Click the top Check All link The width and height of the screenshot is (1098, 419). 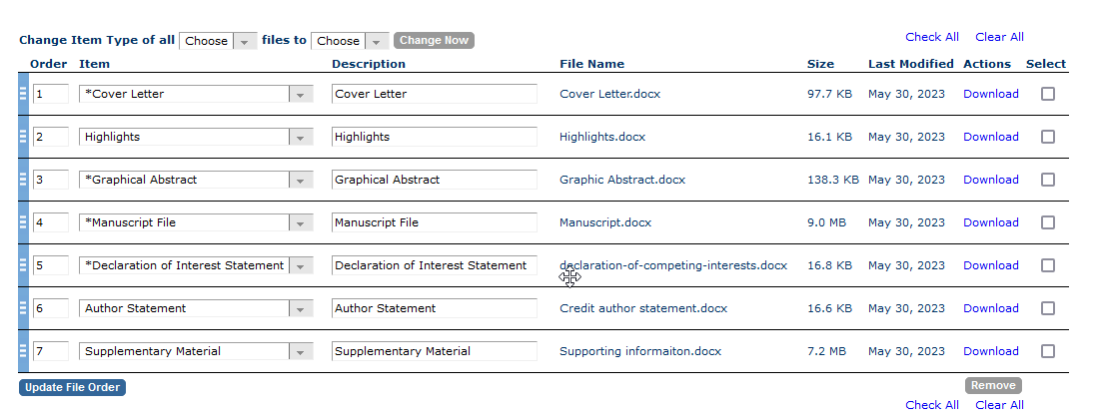(x=931, y=37)
